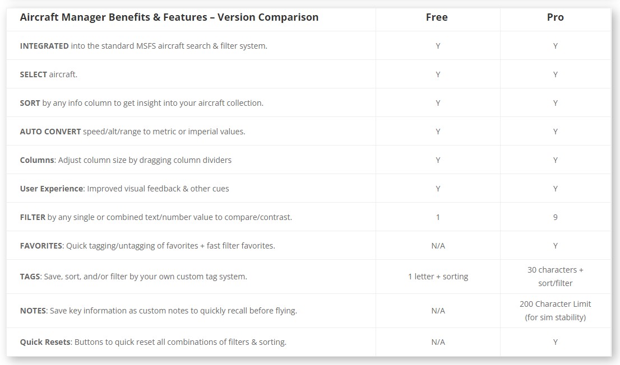
Task: Click the FILTER feature description text
Action: [x=156, y=217]
